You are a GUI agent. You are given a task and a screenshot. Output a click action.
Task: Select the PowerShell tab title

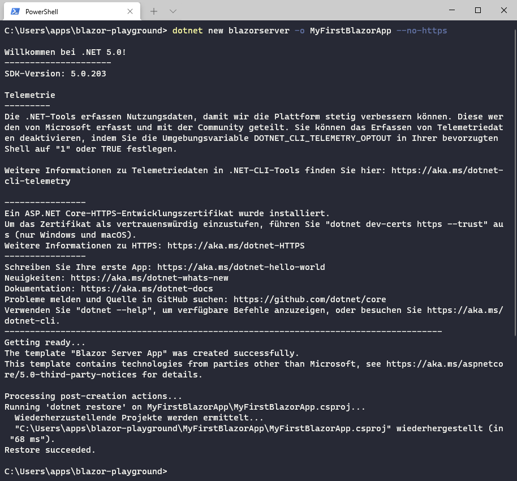[x=41, y=11]
